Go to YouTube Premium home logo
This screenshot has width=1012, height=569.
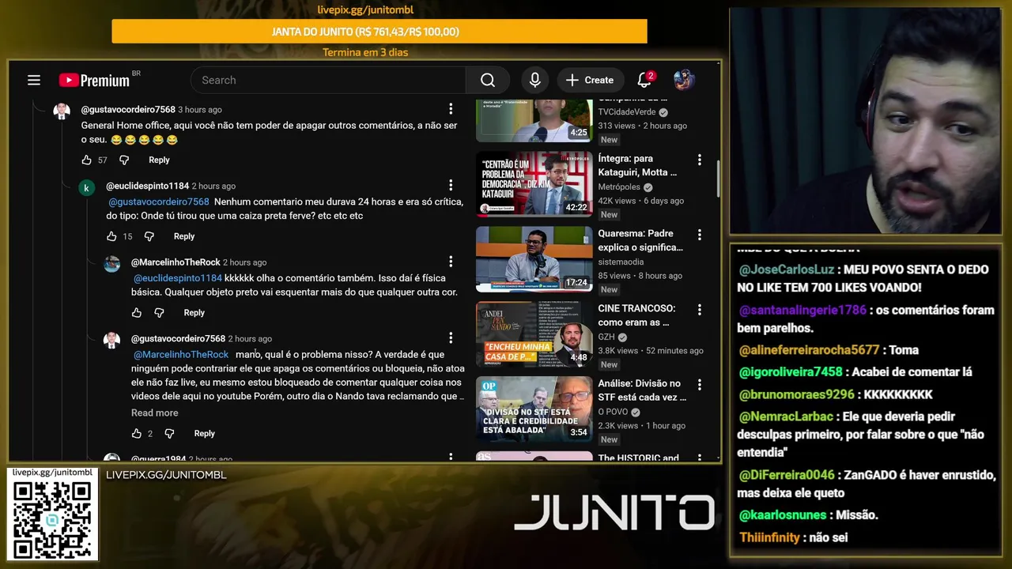tap(95, 80)
